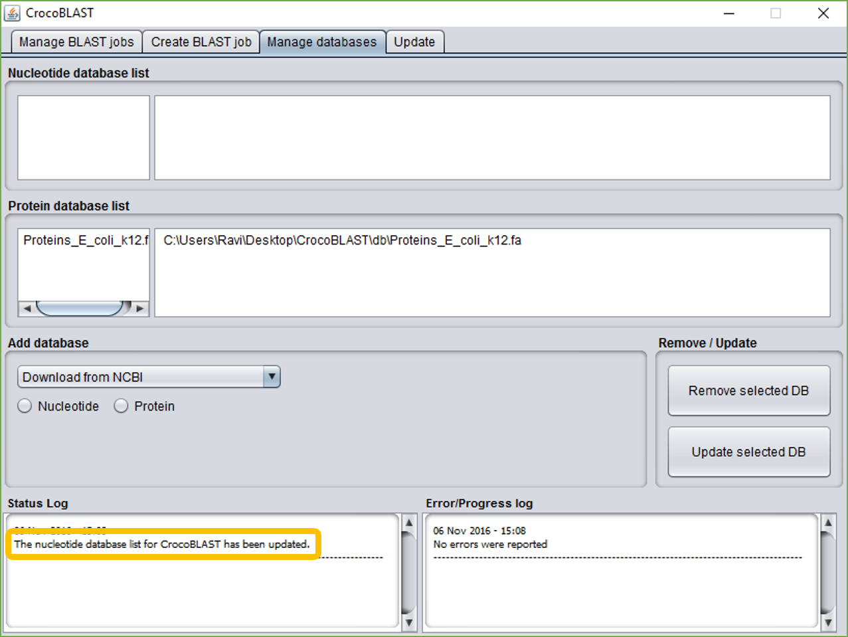Go to the Update tab

[414, 42]
